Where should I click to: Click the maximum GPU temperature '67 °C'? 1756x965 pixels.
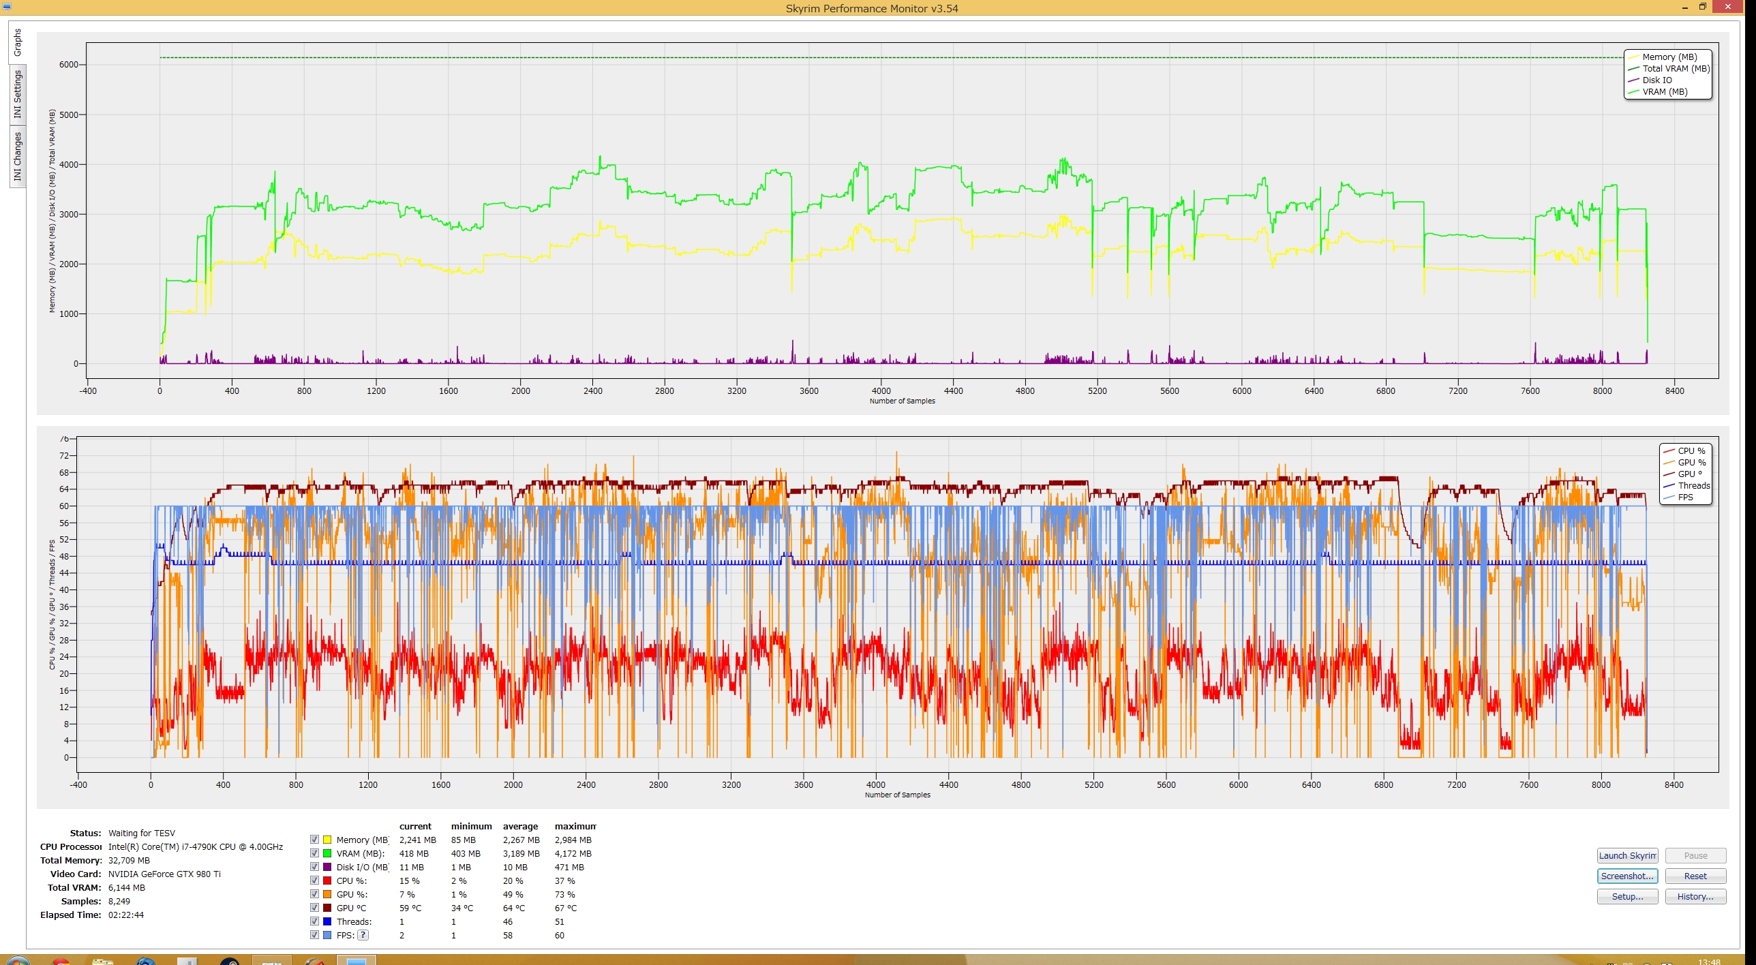(x=565, y=908)
